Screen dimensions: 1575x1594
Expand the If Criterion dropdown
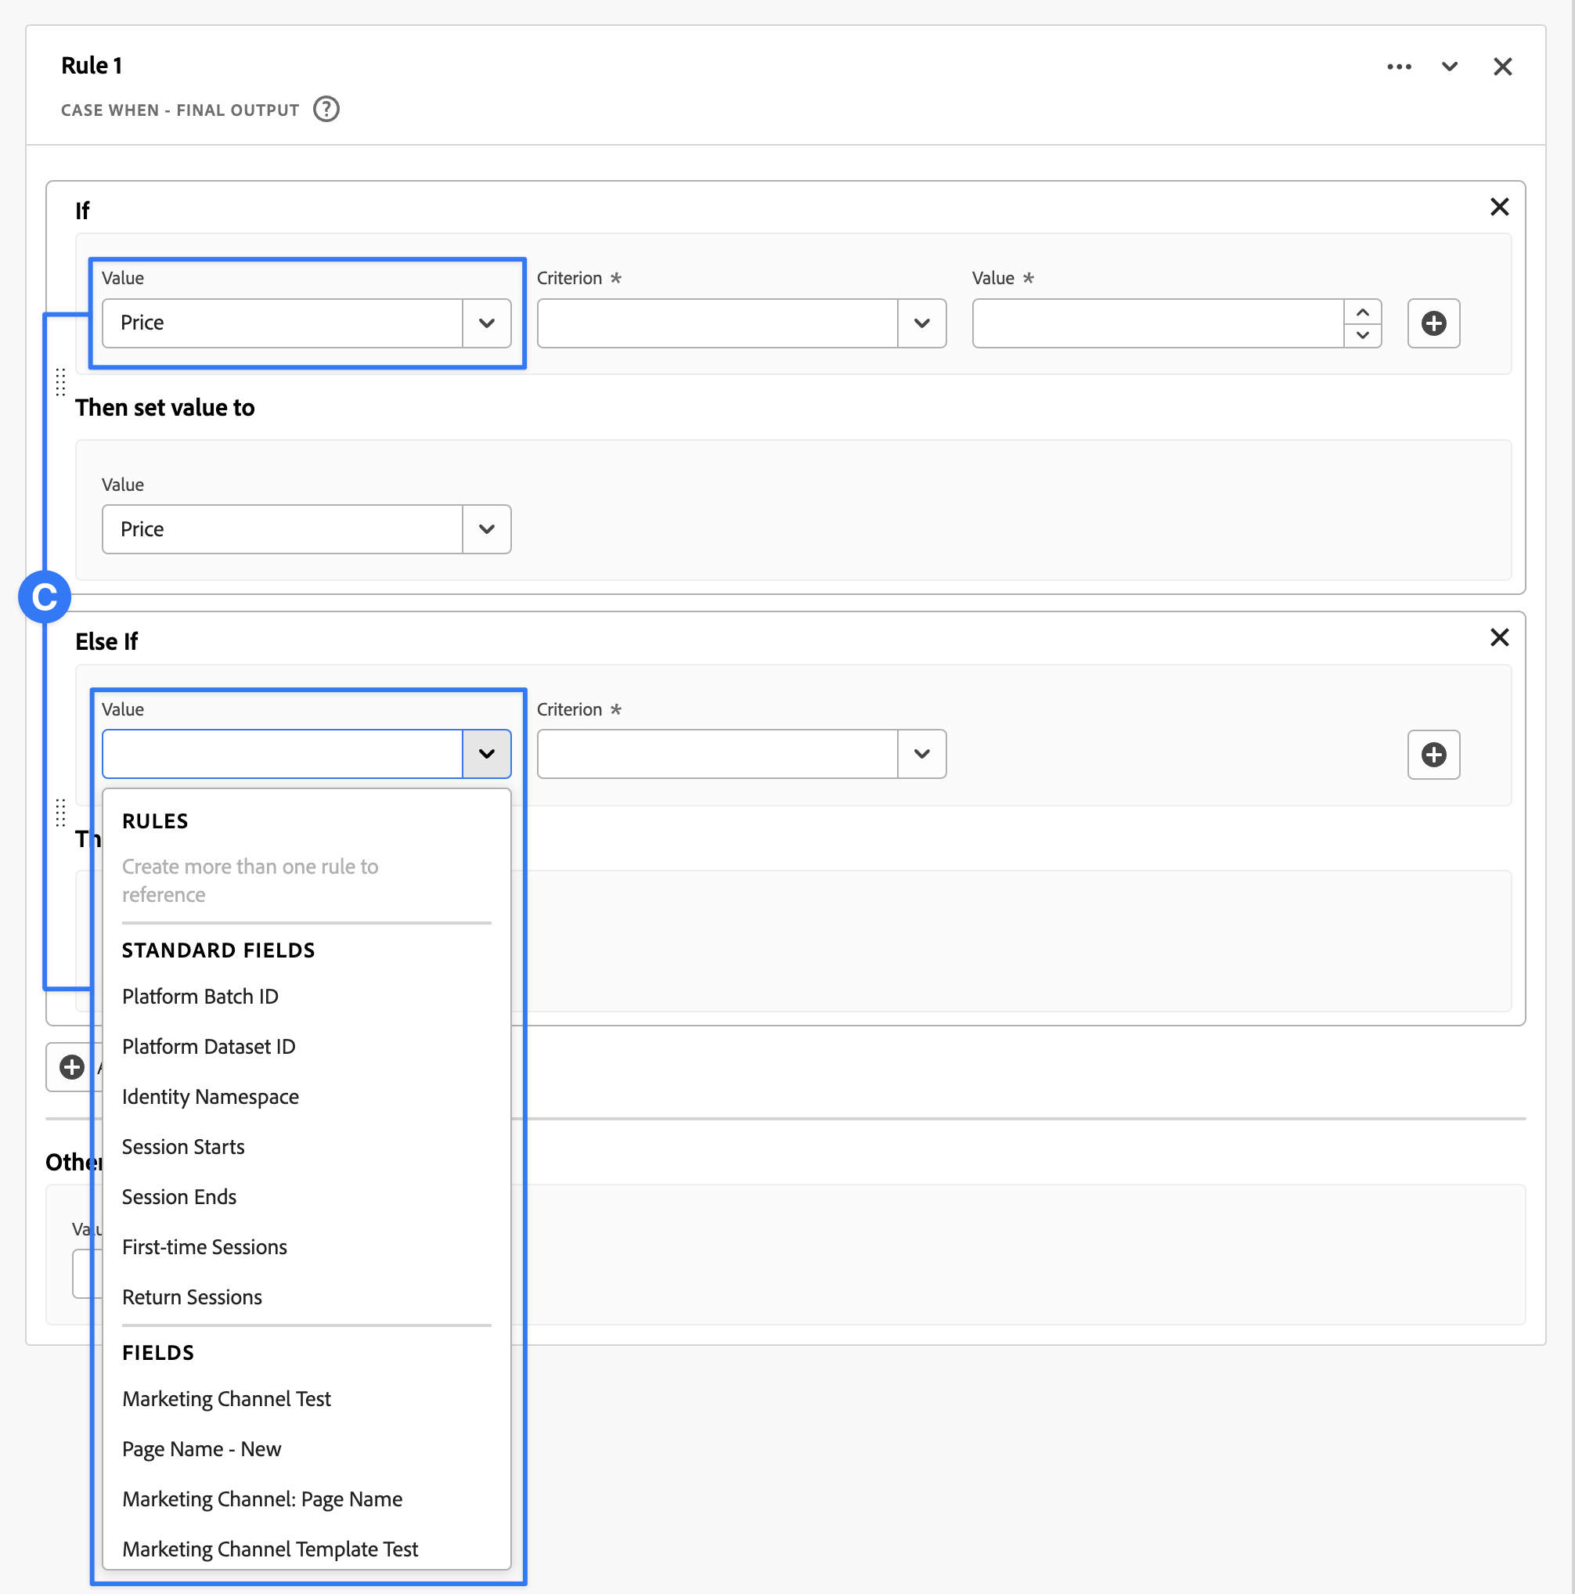point(921,323)
